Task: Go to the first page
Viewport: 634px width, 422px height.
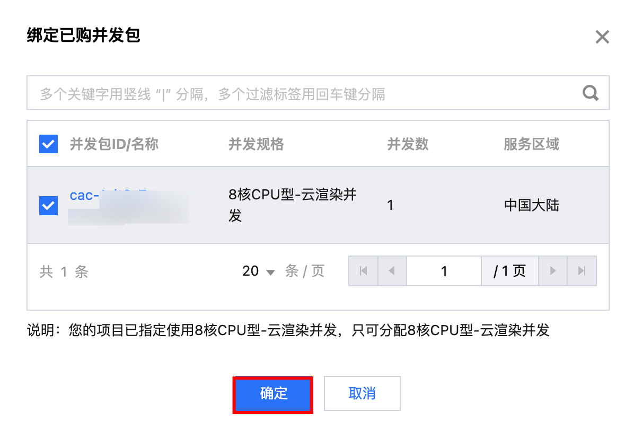Action: pyautogui.click(x=363, y=271)
